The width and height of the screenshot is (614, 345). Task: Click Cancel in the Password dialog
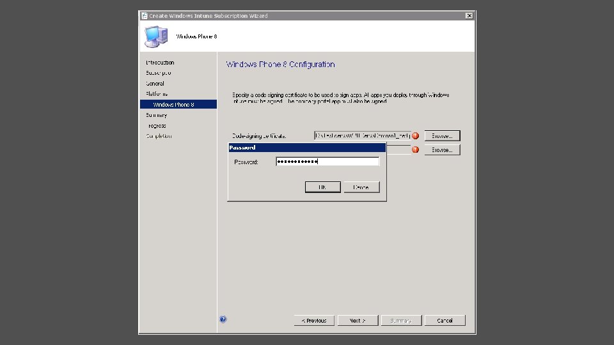point(361,187)
